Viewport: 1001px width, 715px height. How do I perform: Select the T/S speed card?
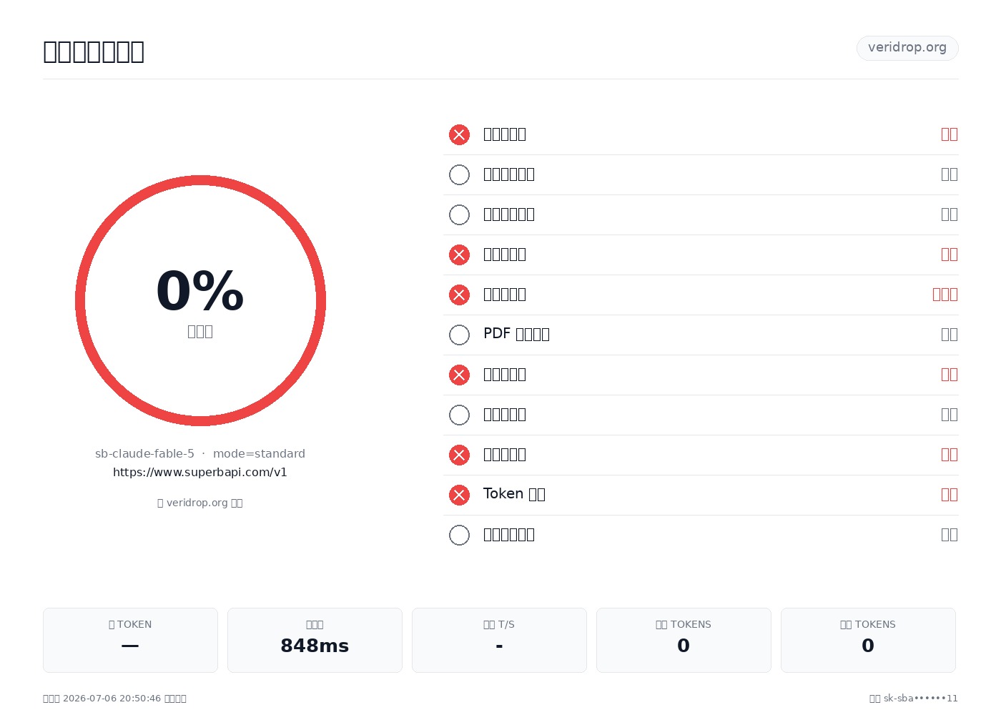(x=499, y=640)
